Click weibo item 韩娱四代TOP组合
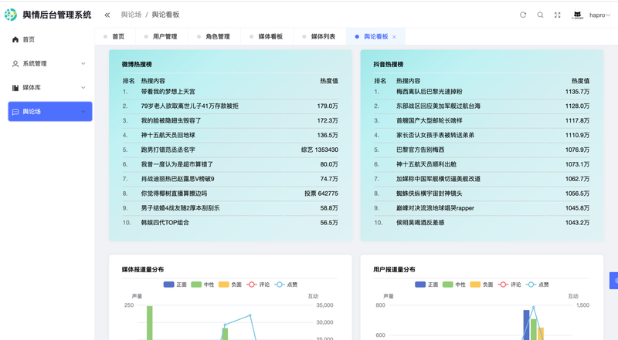This screenshot has height=340, width=618. (165, 223)
